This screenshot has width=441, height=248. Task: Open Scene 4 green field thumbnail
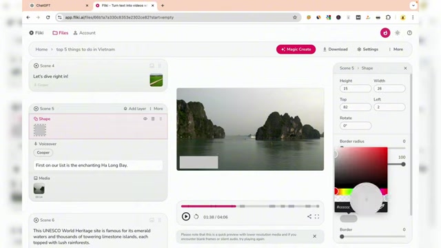156,80
